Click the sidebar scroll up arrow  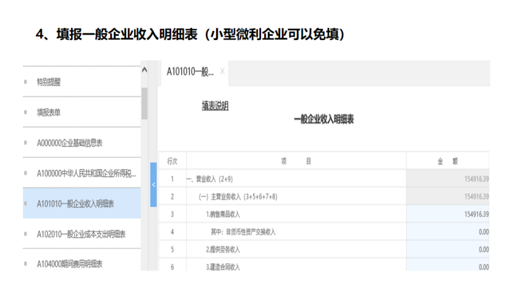click(x=145, y=70)
